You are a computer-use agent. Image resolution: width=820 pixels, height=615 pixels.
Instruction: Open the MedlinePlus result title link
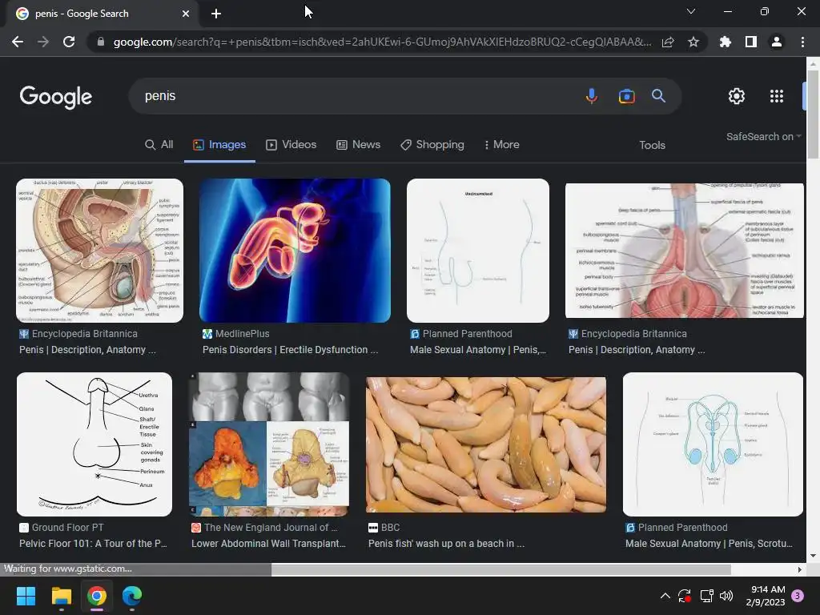(x=290, y=350)
